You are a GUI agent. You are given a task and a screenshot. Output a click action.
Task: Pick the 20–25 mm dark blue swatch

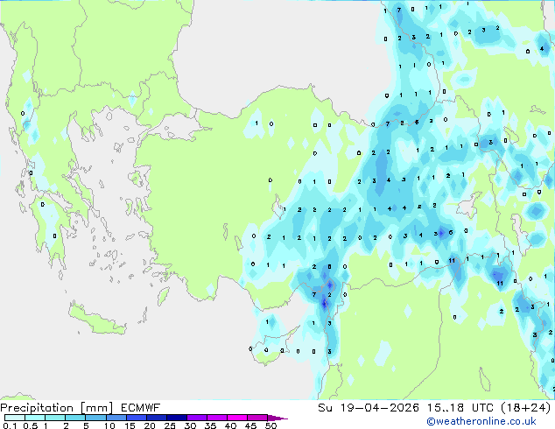point(156,418)
